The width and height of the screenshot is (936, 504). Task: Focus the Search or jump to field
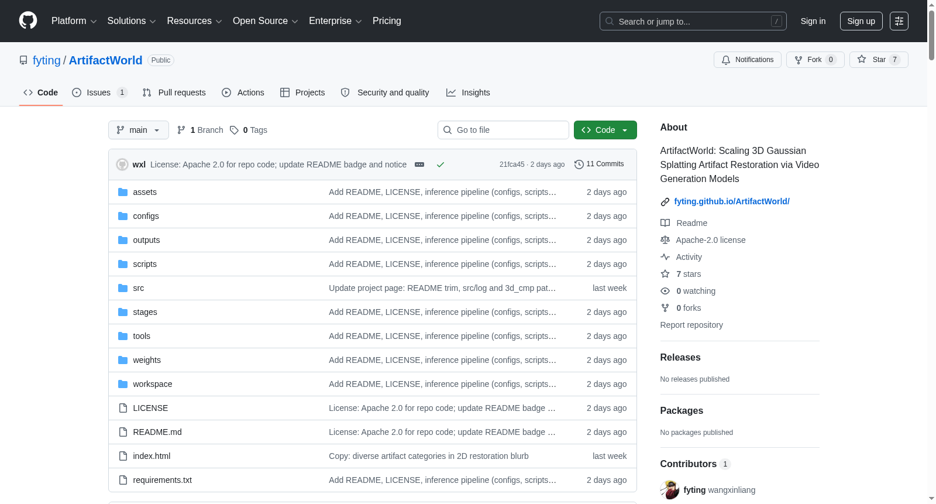(x=693, y=21)
